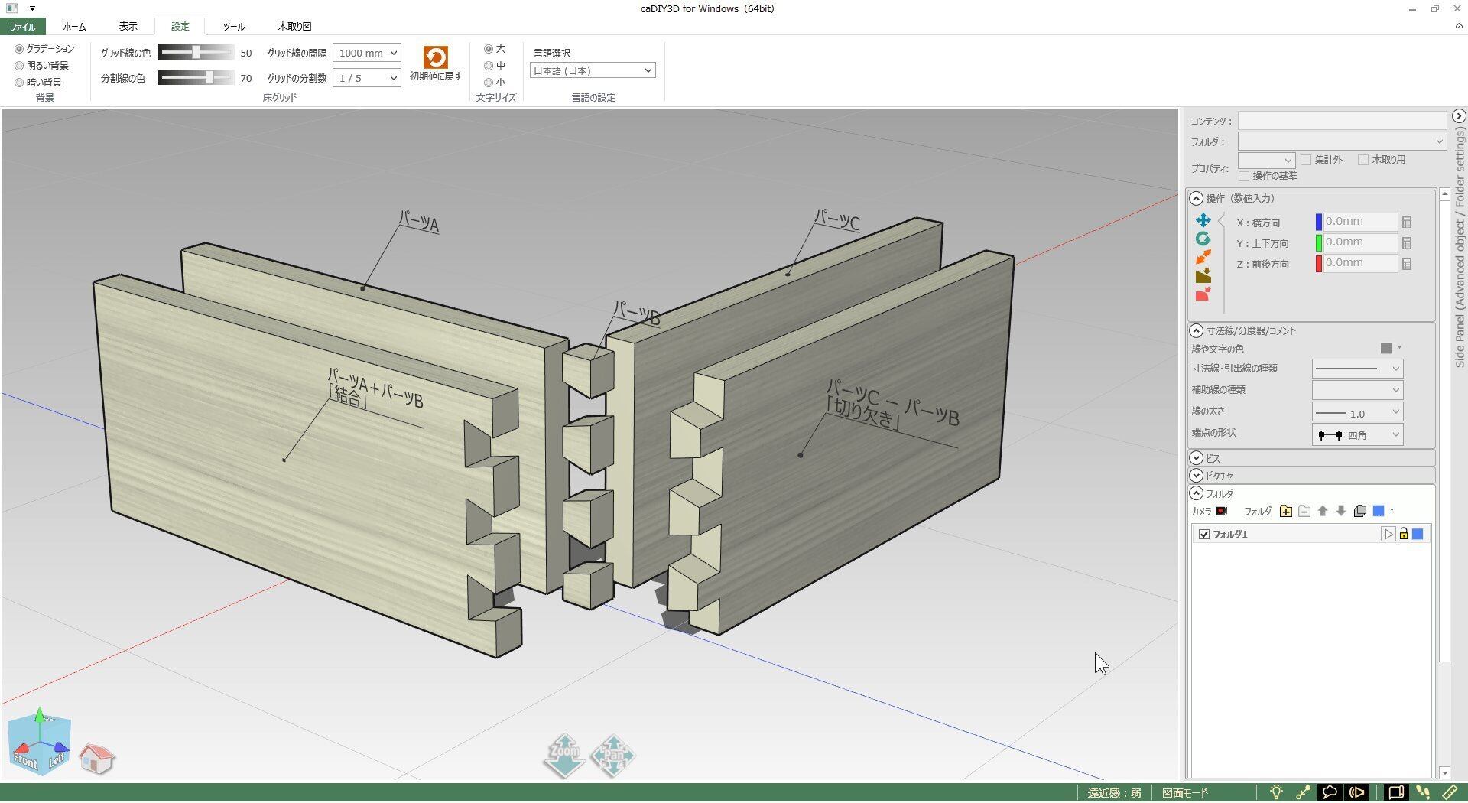Uncheck the フォルダ1 checkbox
1468x803 pixels.
(1204, 534)
